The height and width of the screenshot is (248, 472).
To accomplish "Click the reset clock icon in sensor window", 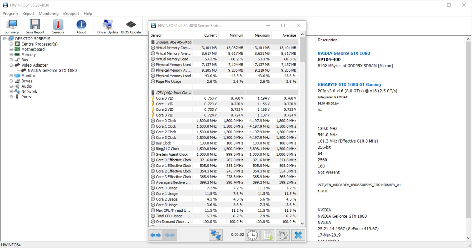I will [252, 235].
